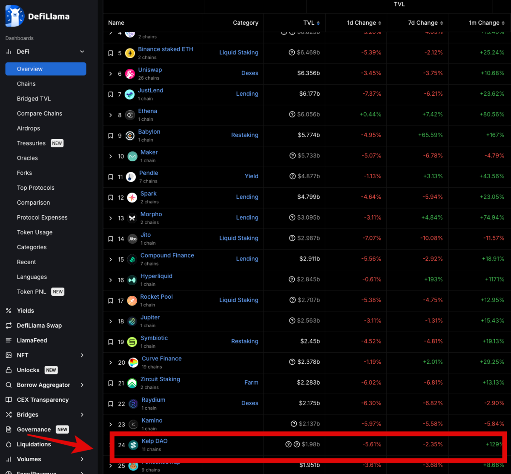Open Restaking category for Babylon
Screen dimensions: 511x474
point(244,135)
